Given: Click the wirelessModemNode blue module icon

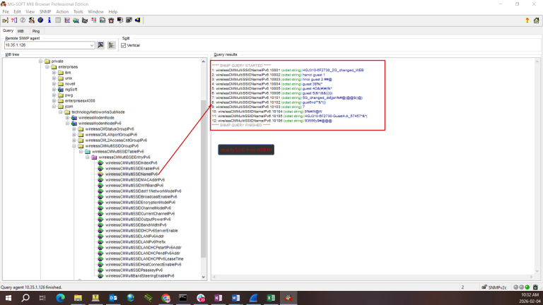Looking at the screenshot, I should [x=74, y=118].
